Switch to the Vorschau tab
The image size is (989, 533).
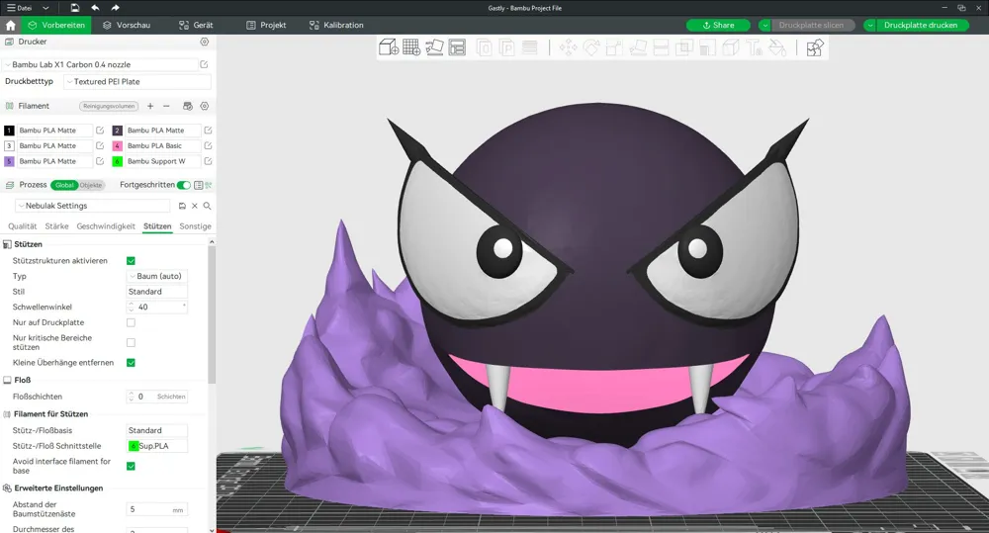tap(127, 26)
